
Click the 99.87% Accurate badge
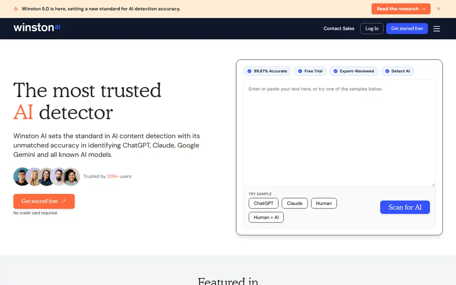(x=267, y=71)
